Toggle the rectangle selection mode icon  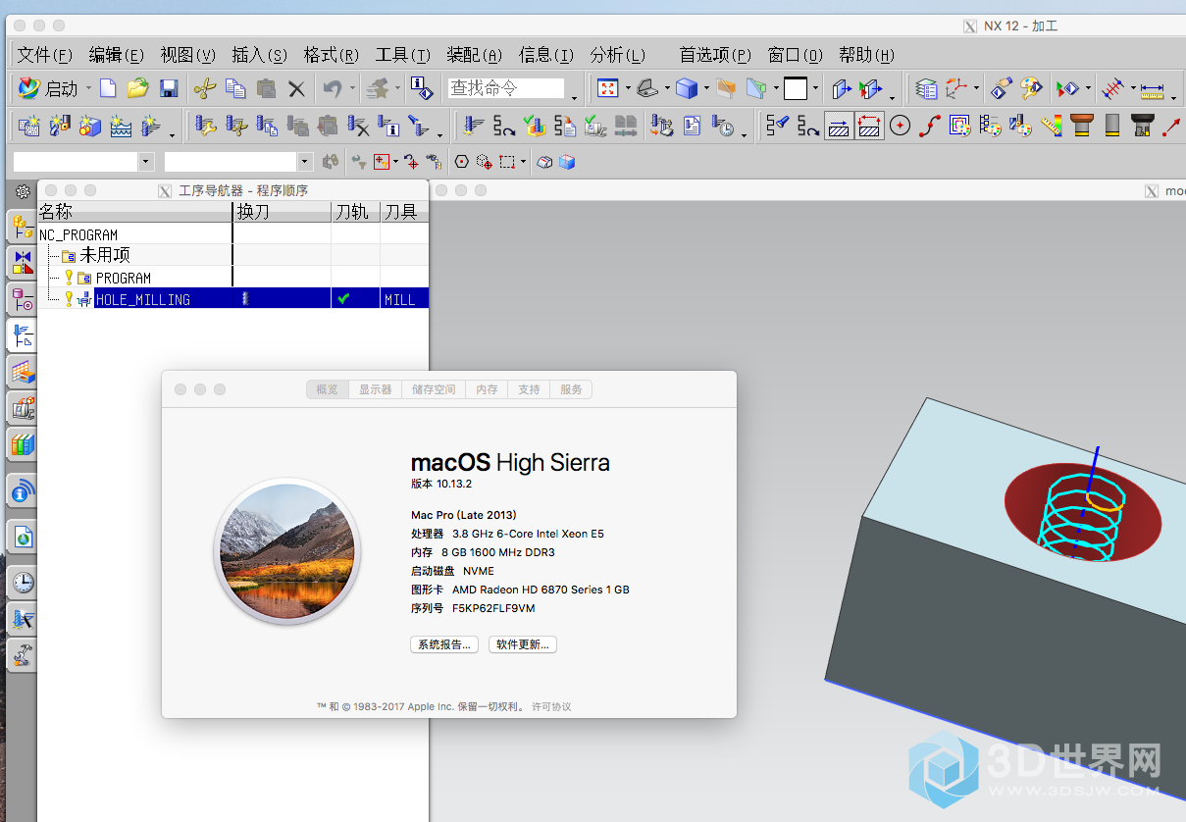click(x=507, y=162)
